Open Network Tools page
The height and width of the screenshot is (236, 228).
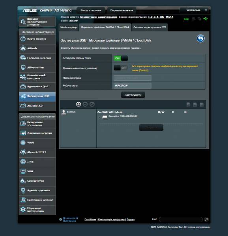tap(37, 210)
